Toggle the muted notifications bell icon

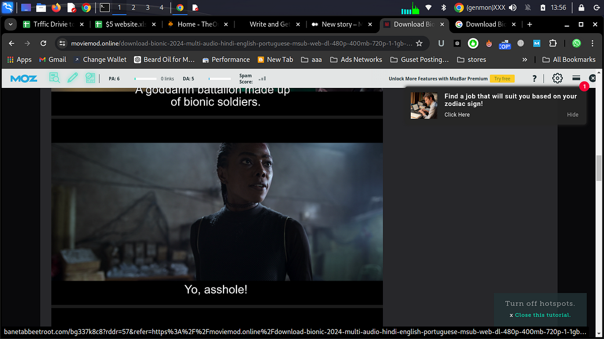528,8
